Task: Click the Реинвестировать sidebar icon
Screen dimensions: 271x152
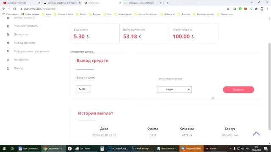Action: click(x=8, y=26)
